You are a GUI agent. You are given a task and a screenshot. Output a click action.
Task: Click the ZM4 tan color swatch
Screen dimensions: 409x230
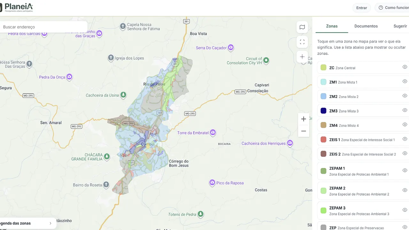323,125
